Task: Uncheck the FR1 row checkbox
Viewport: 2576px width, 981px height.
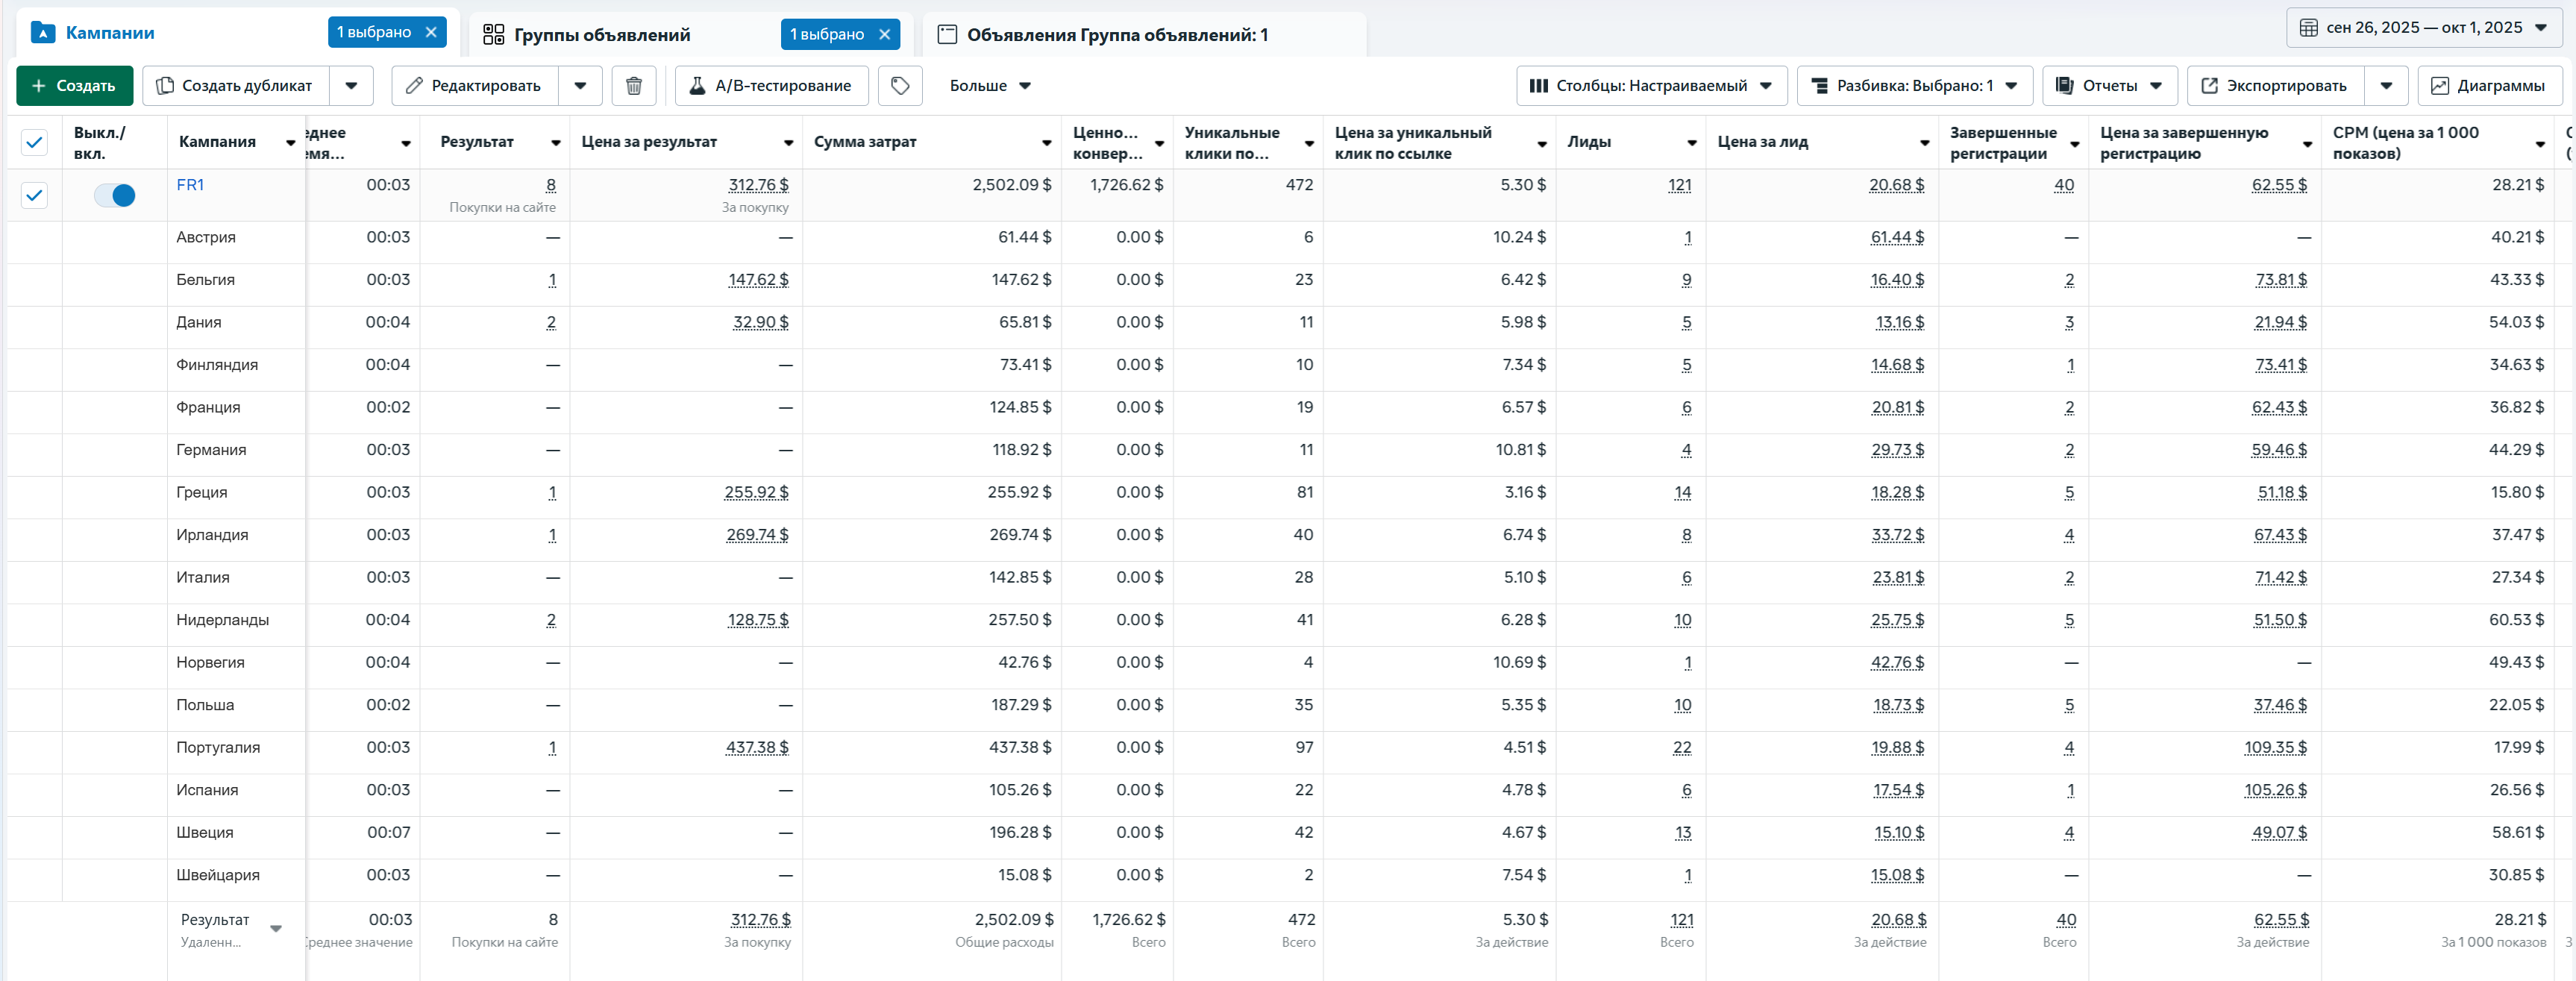Action: click(34, 195)
